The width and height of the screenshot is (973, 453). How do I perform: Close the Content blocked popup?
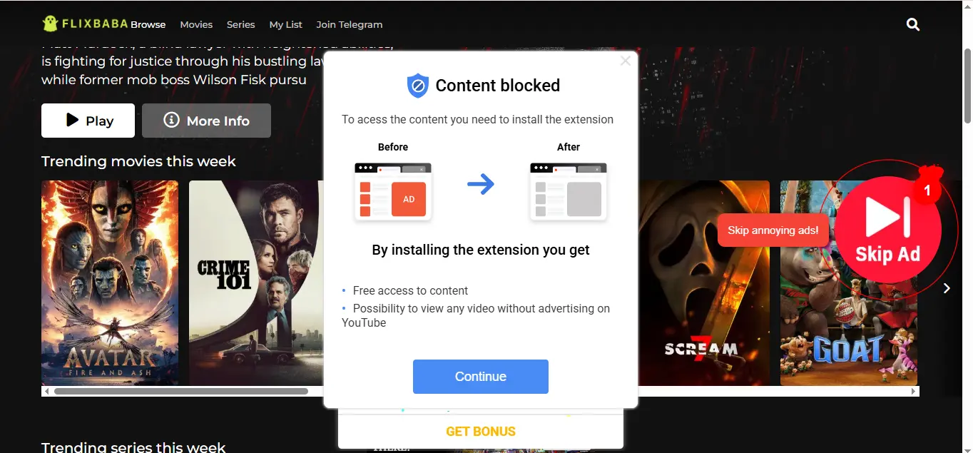point(626,61)
